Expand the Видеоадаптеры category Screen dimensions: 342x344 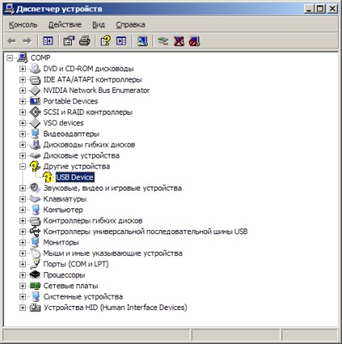click(23, 134)
